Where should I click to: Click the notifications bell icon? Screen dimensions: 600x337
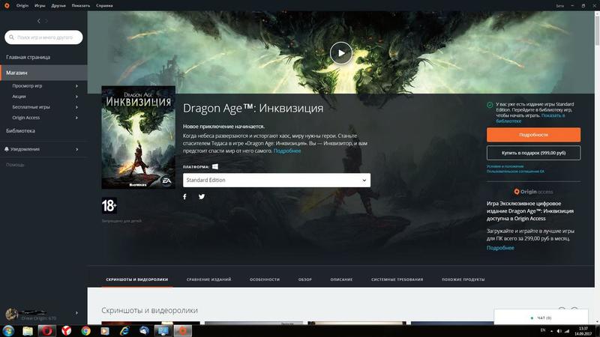7,149
